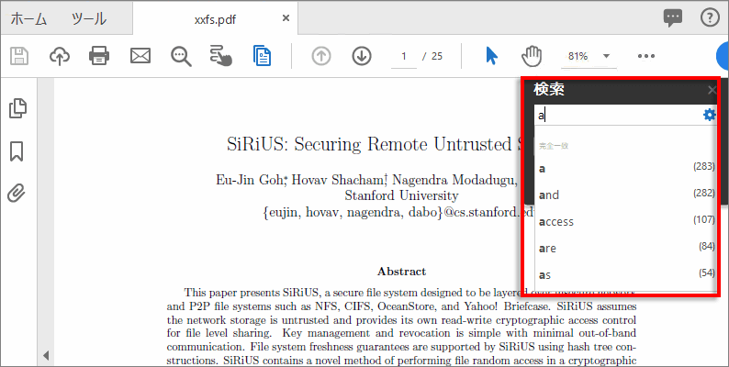This screenshot has width=729, height=367.
Task: Click the 81% zoom value field
Action: 578,56
